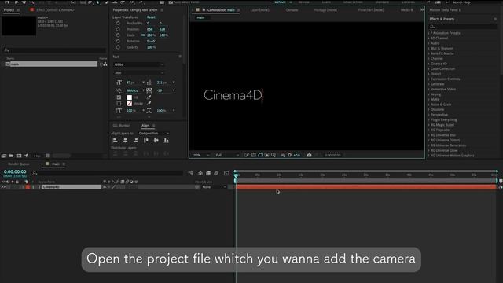The image size is (503, 283).
Task: Click the frame blending icon in timeline header
Action: click(x=208, y=173)
